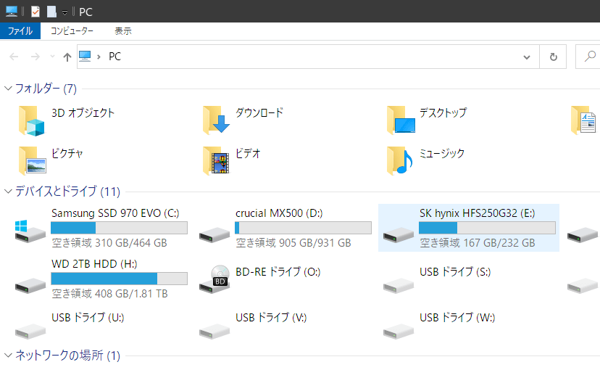
Task: Click the USB ドライブ (S:) label
Action: (455, 272)
